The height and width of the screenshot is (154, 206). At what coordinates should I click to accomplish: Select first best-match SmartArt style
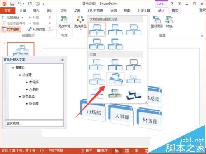pos(97,30)
